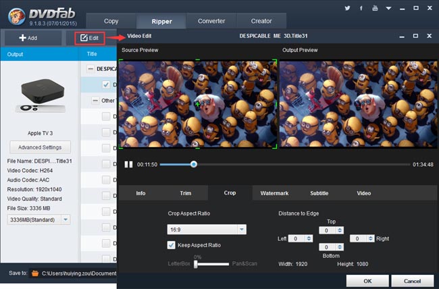Select the Crop tab
Screen dimensions: 439x289
click(230, 192)
